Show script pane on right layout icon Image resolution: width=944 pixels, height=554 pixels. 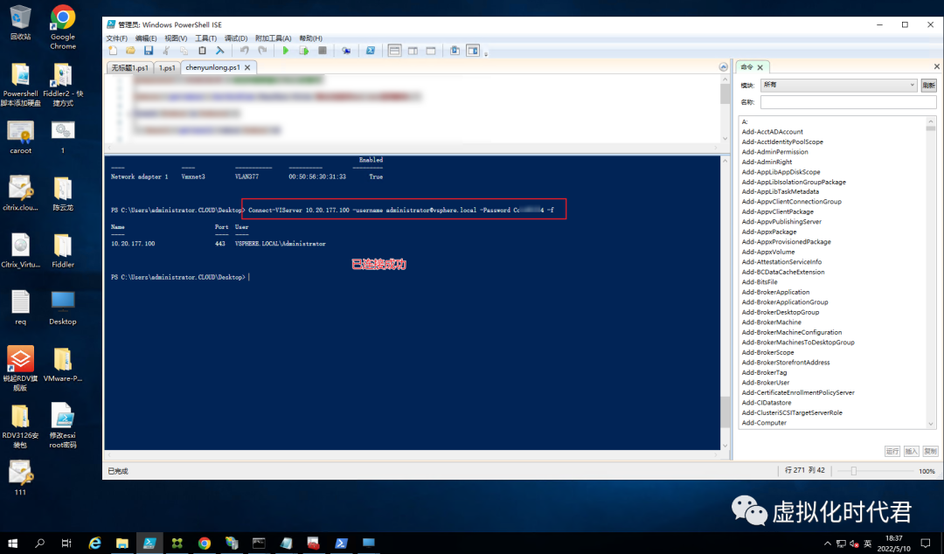413,52
